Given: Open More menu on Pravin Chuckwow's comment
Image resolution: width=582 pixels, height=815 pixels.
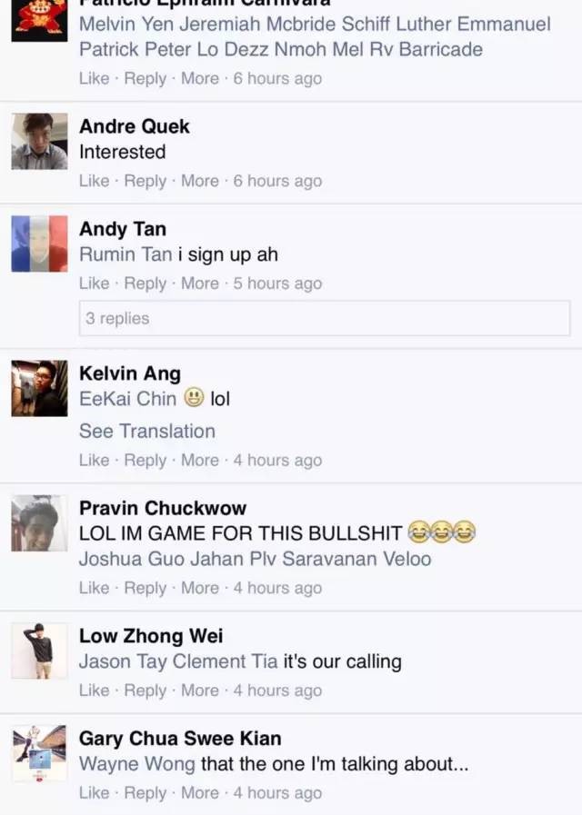Looking at the screenshot, I should click(x=200, y=588).
